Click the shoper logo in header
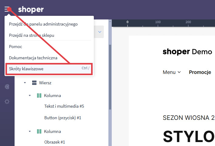This screenshot has height=146, width=215. (x=31, y=10)
